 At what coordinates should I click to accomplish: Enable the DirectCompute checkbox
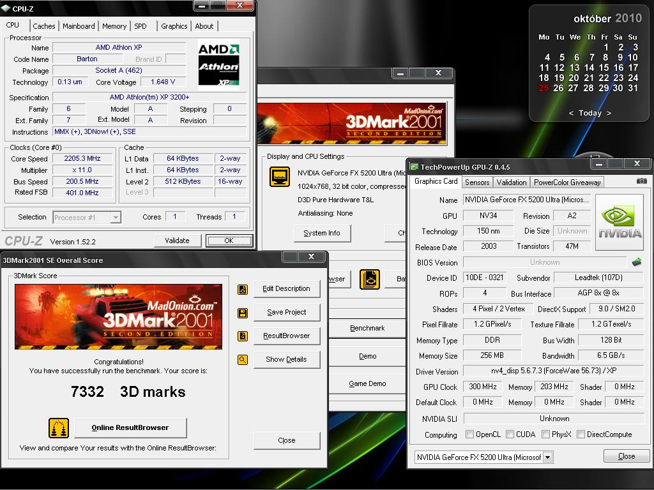click(581, 434)
